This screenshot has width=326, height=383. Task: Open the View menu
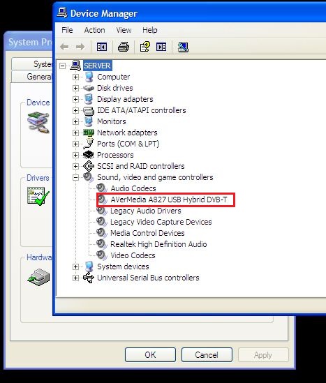click(x=124, y=30)
